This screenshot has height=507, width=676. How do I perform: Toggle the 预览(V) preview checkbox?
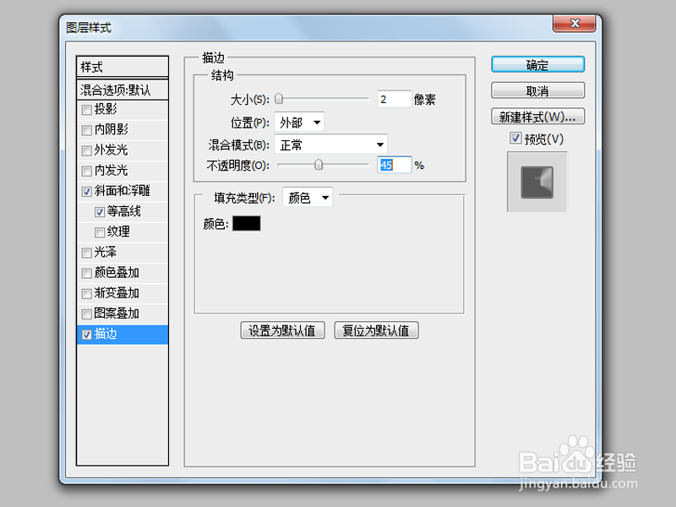click(x=515, y=138)
